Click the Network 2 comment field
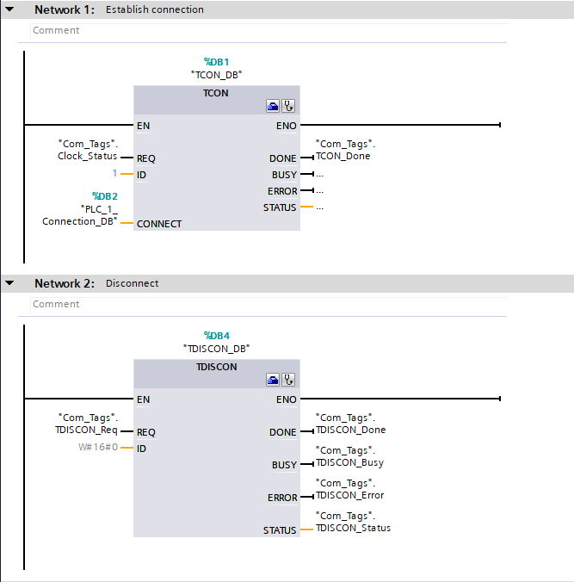This screenshot has height=582, width=574. click(258, 304)
